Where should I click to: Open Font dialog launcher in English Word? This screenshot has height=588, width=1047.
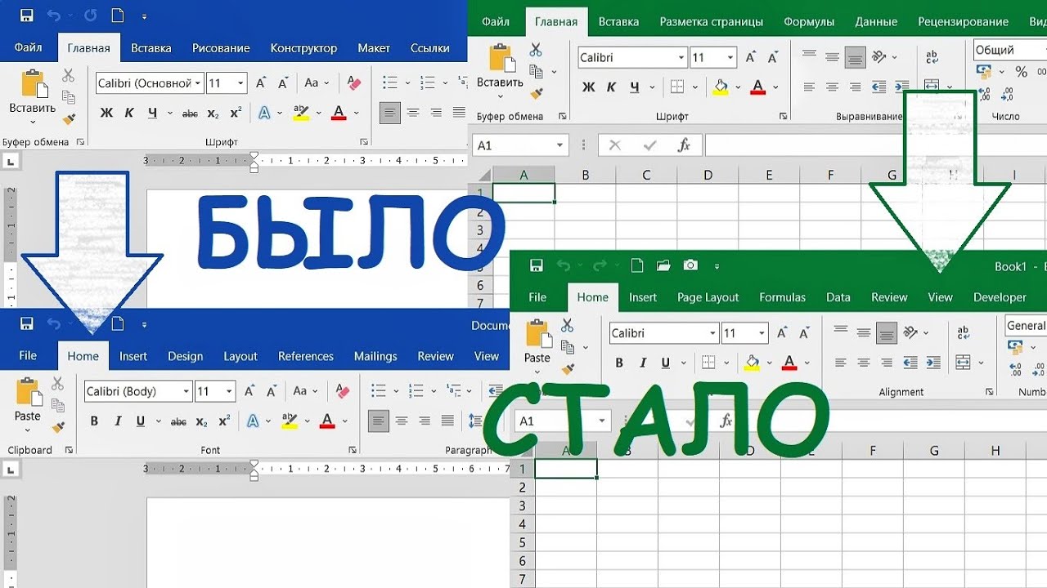[x=353, y=449]
